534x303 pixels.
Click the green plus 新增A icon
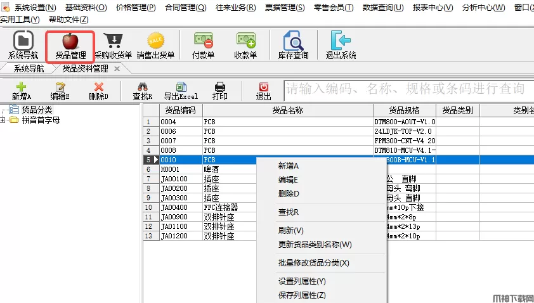[x=21, y=87]
